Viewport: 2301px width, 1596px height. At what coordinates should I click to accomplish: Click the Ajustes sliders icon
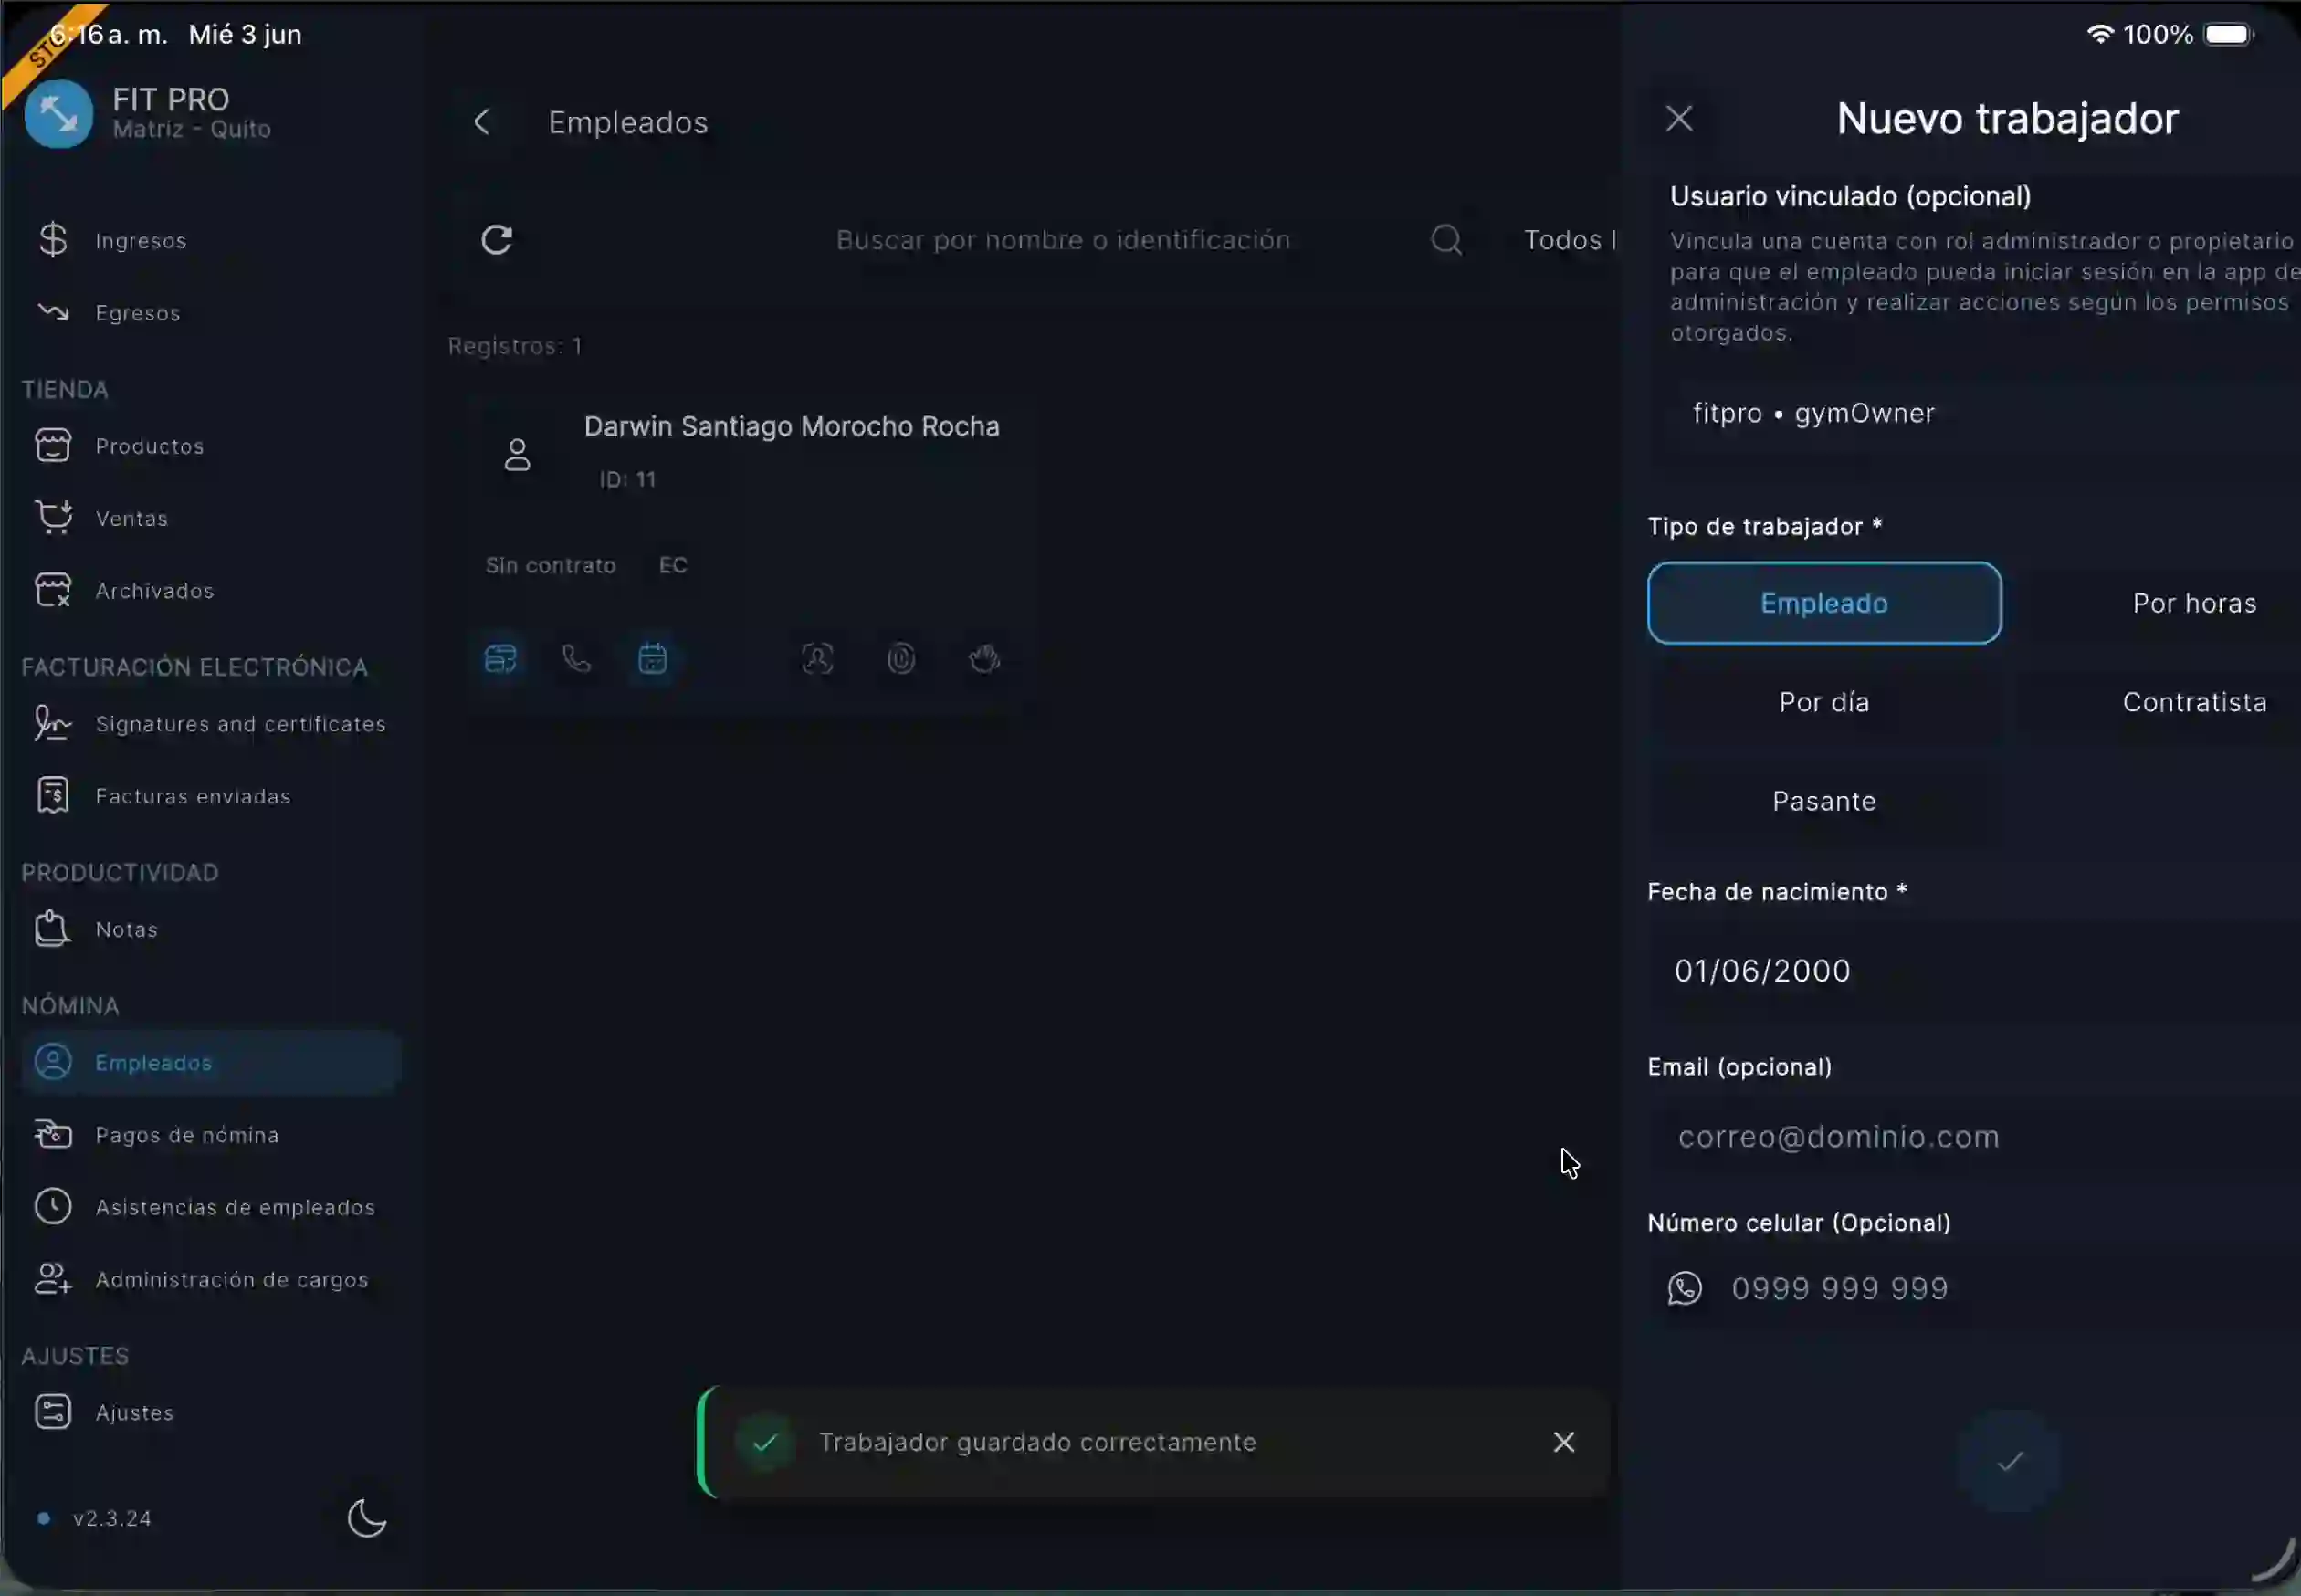53,1412
